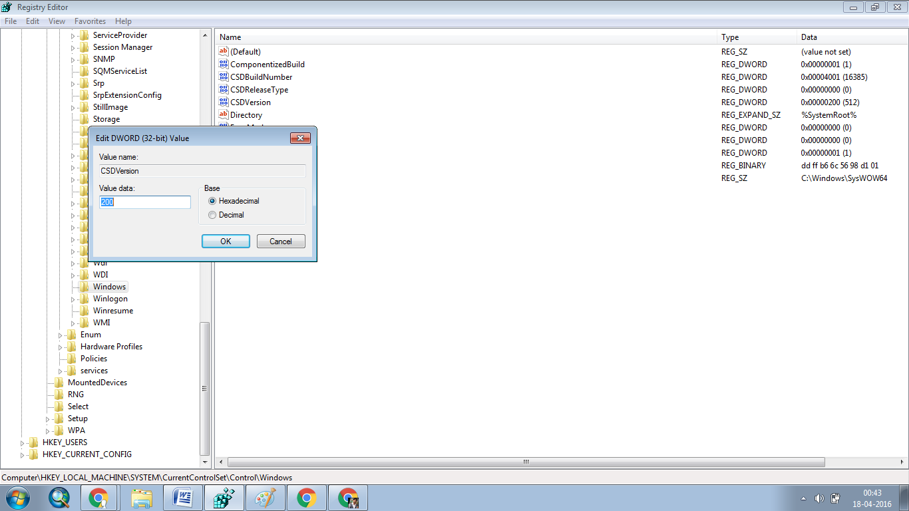The image size is (909, 511).
Task: Open the Edit menu
Action: (32, 21)
